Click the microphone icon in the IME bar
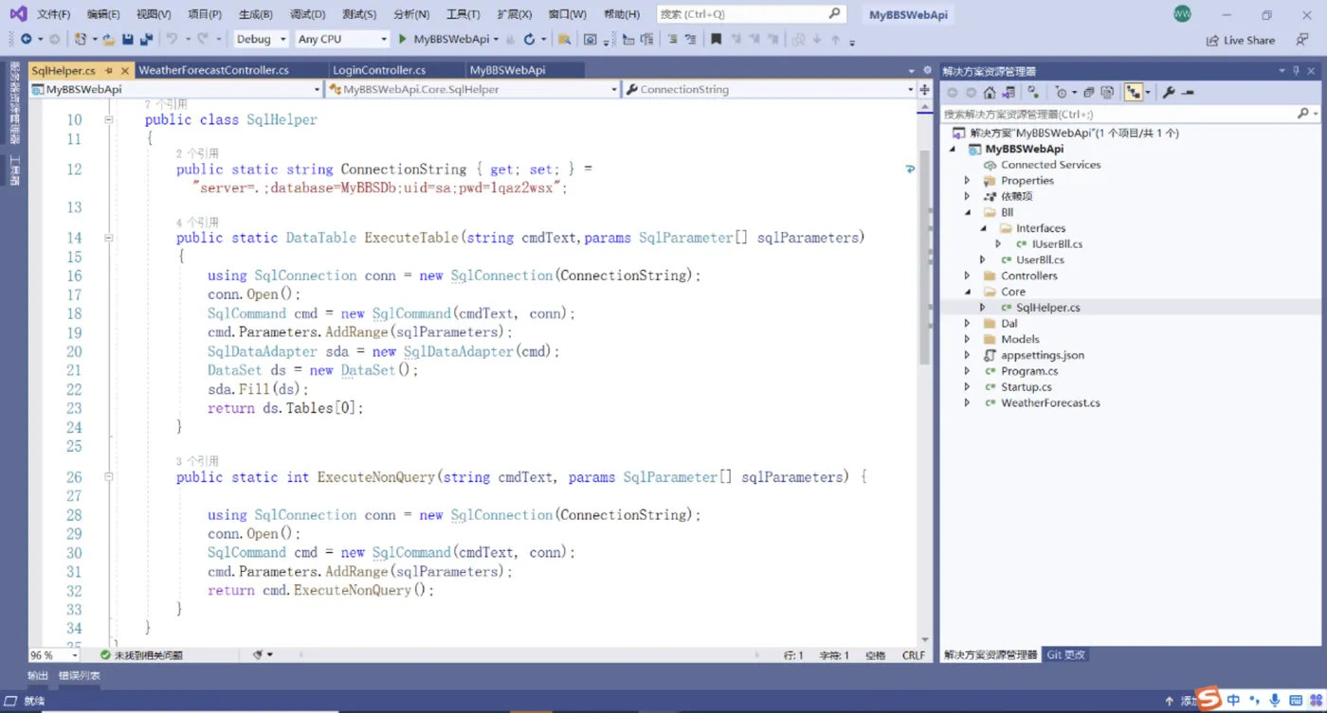 [x=1274, y=701]
